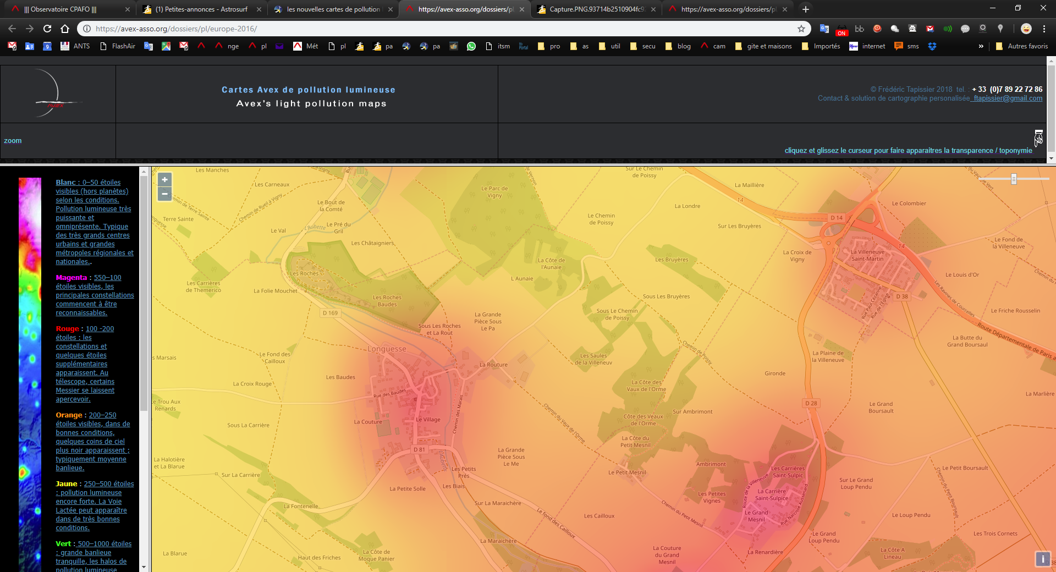The image size is (1056, 572).
Task: Go forward to the next page
Action: point(30,29)
